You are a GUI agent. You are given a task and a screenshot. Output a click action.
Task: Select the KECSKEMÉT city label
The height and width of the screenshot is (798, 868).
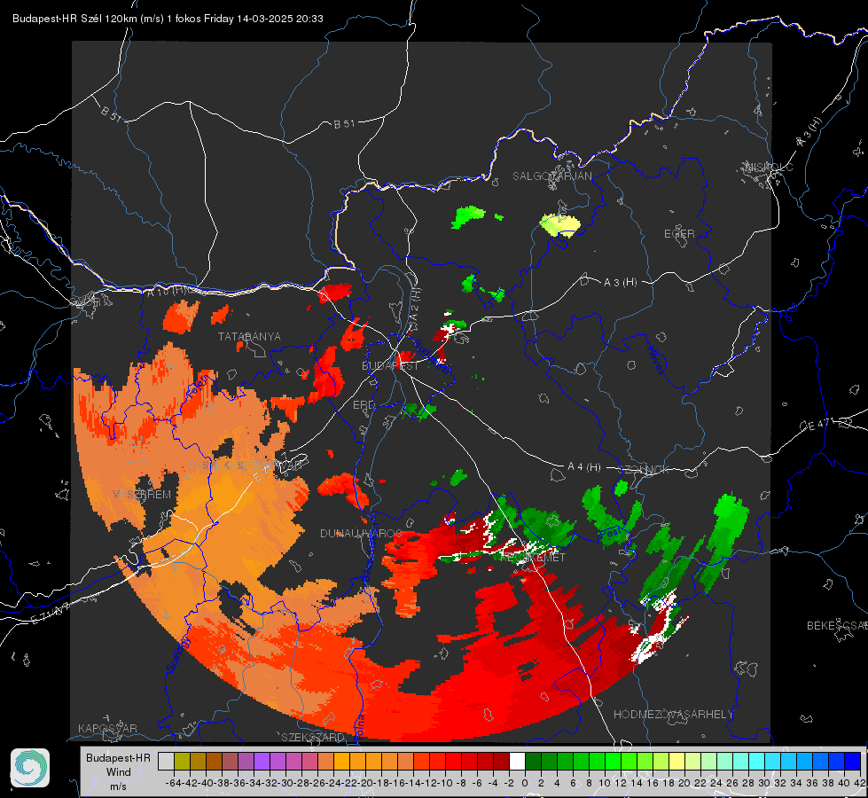click(533, 558)
